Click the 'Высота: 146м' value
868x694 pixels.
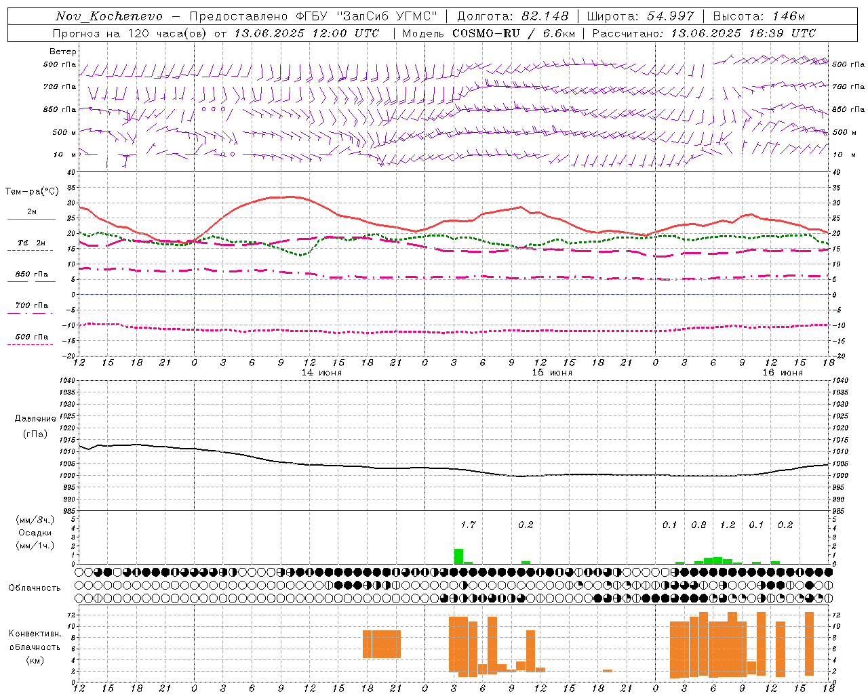pos(759,16)
